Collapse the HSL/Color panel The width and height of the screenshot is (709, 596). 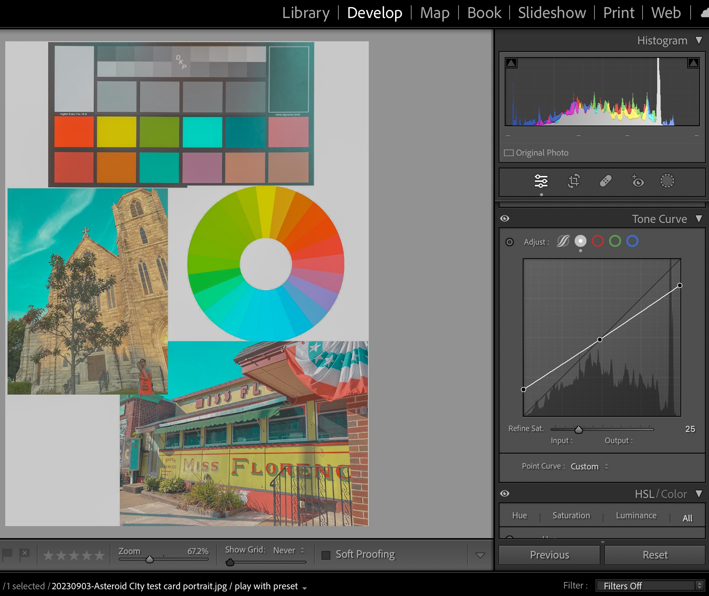click(x=699, y=493)
